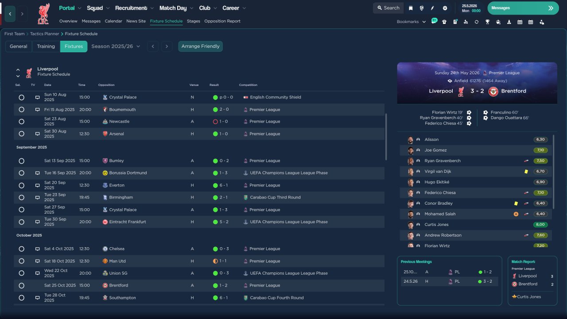Open the News Site tab
This screenshot has height=319, width=567.
pos(136,21)
